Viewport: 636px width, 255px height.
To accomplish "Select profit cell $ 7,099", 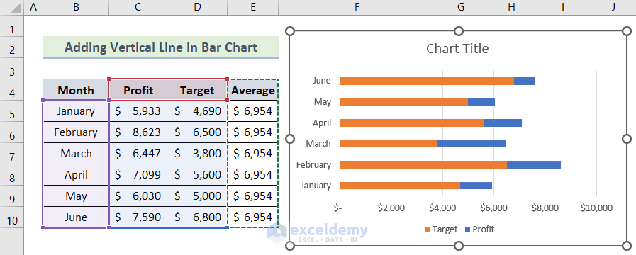I will pos(138,174).
